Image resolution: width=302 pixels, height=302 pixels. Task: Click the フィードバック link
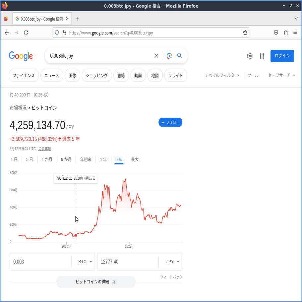[x=171, y=277]
